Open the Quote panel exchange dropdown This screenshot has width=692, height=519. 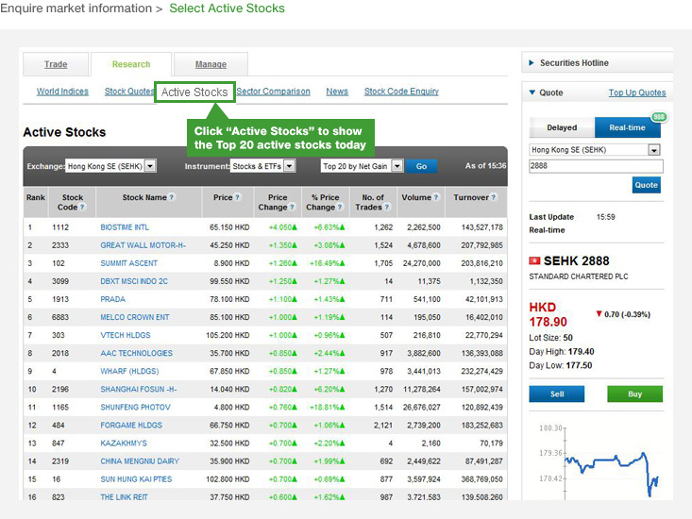654,150
